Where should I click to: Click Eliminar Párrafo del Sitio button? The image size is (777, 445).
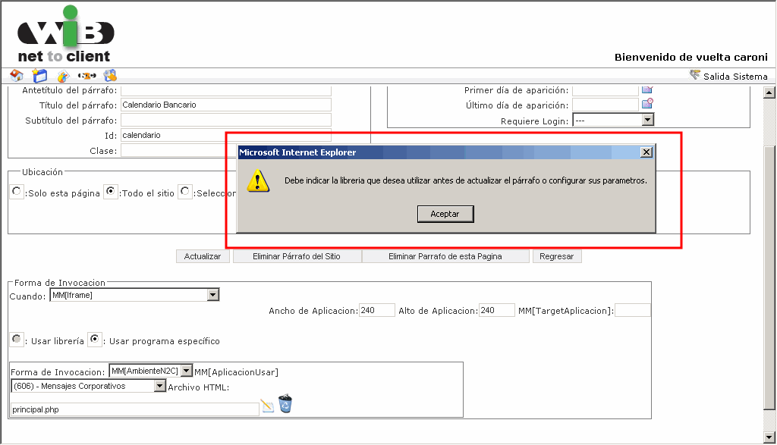(297, 256)
